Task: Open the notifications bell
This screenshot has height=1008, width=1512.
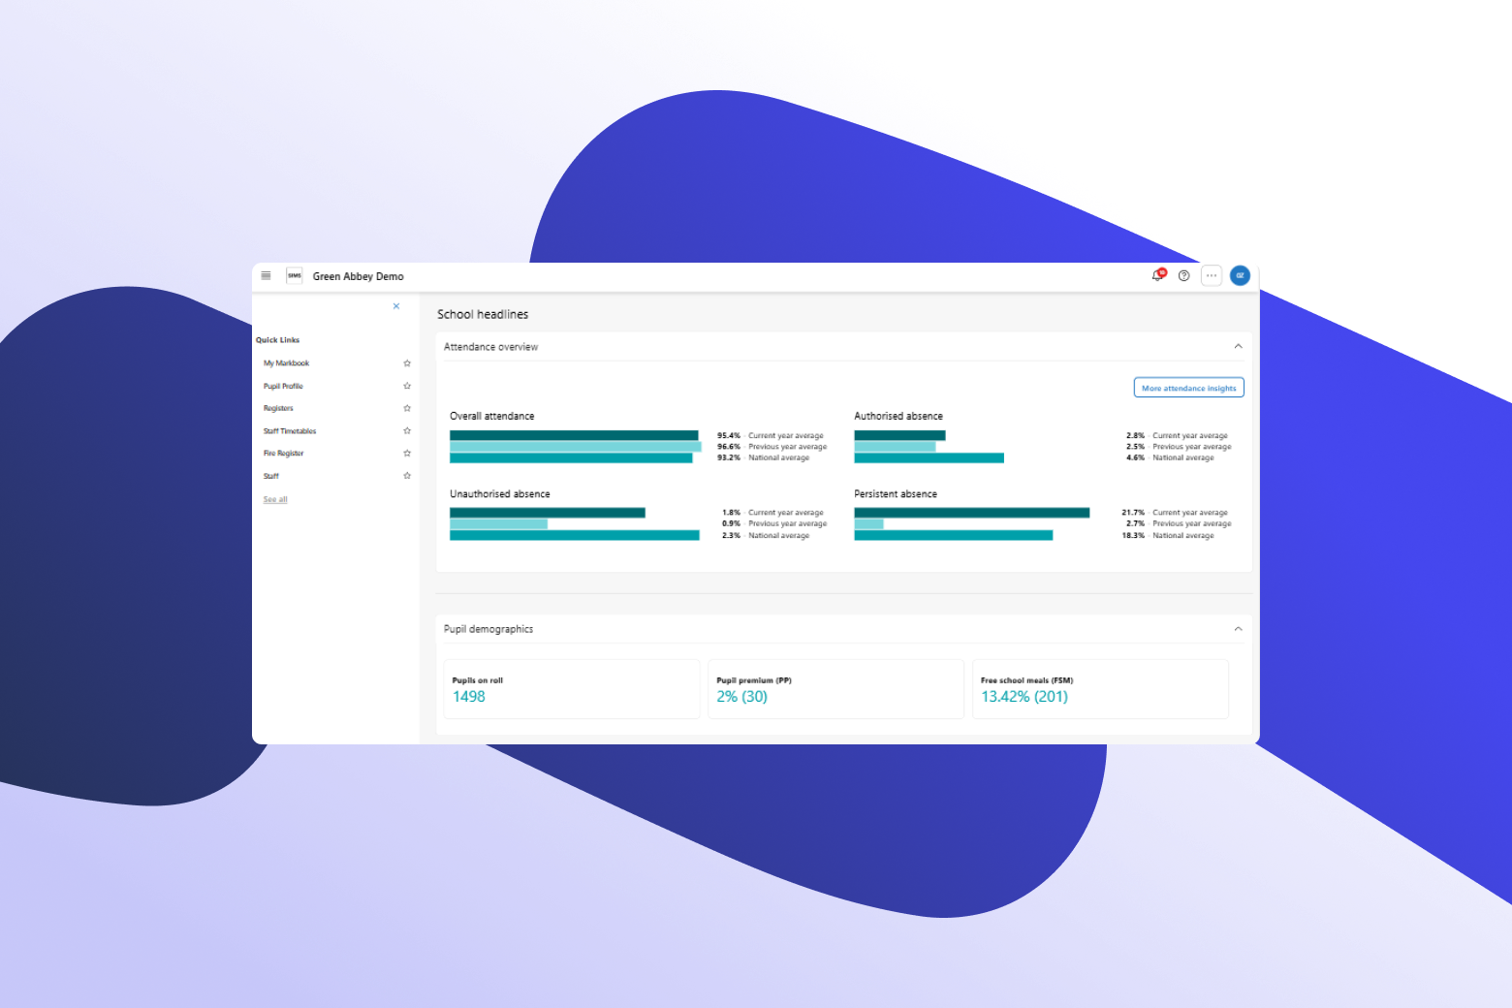Action: click(x=1157, y=276)
